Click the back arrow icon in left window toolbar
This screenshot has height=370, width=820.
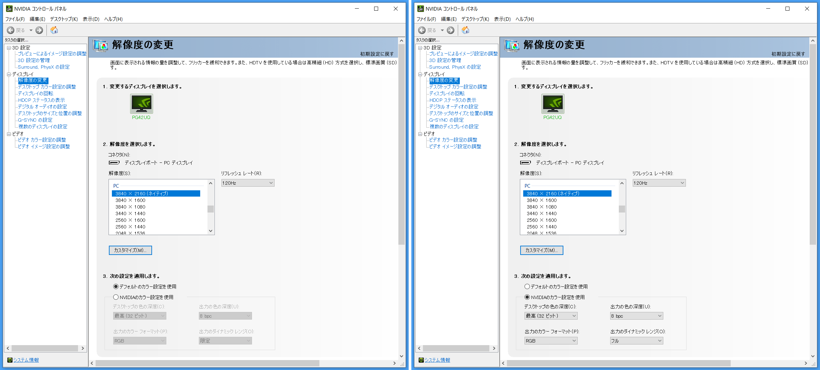point(11,30)
